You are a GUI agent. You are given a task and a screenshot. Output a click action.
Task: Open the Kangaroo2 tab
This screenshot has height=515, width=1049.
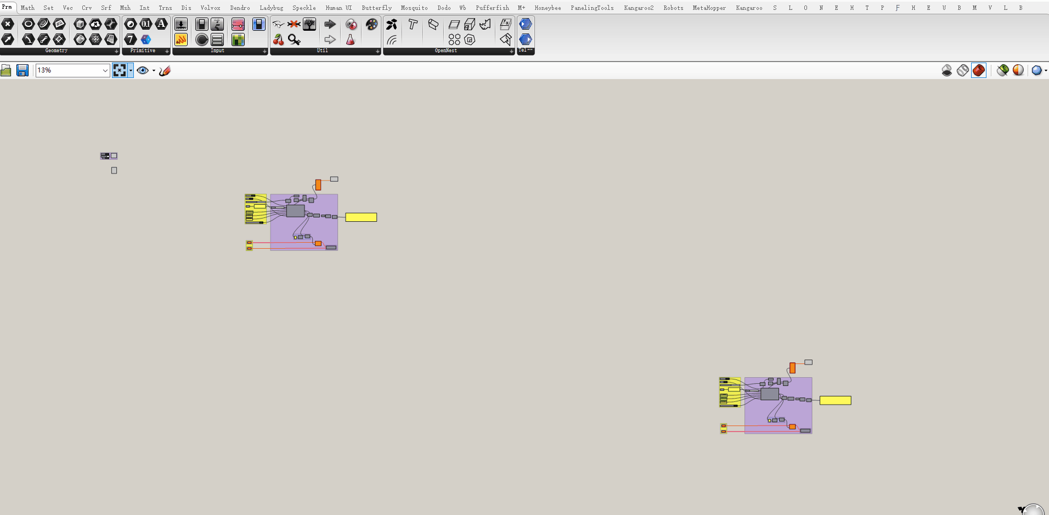[x=639, y=8]
